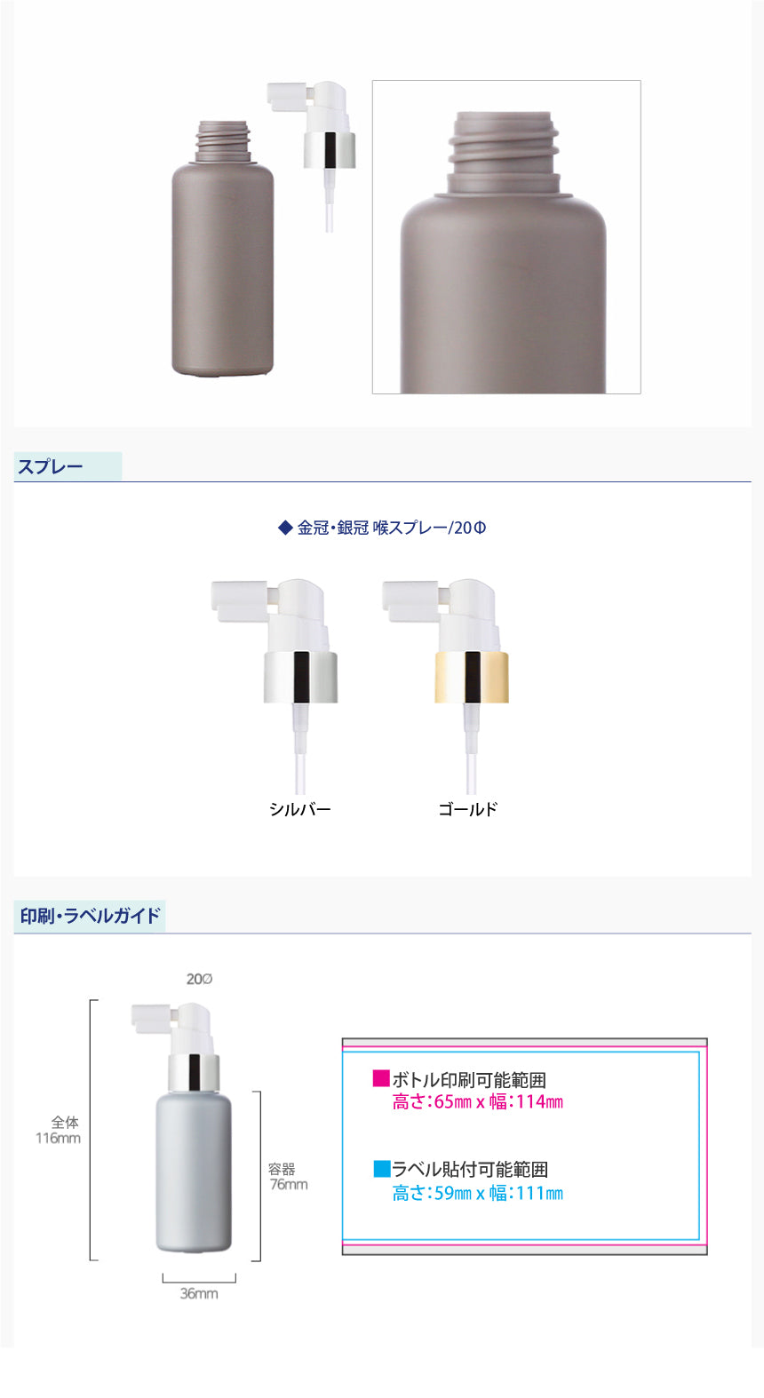Click the 金冠・銀冠 喉スプレー/20Φ title
The height and width of the screenshot is (1398, 764).
392,528
